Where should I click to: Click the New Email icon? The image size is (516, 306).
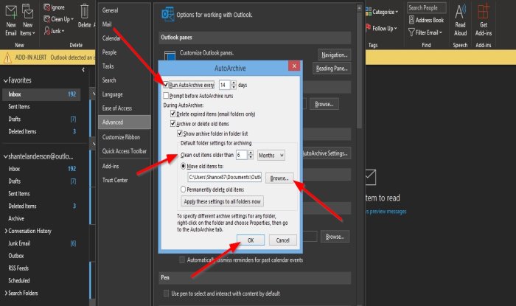pyautogui.click(x=11, y=12)
